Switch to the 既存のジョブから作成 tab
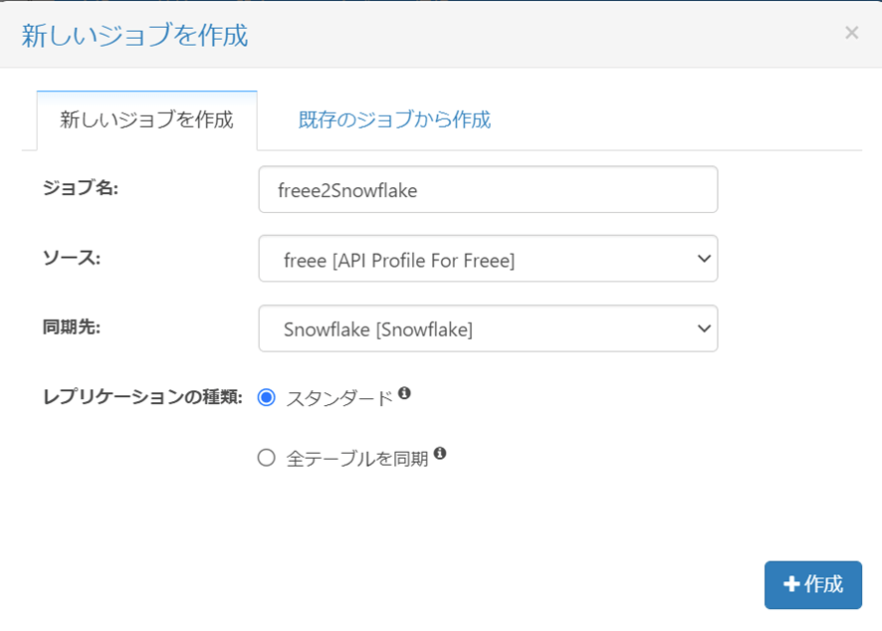The width and height of the screenshot is (882, 631). click(x=394, y=120)
